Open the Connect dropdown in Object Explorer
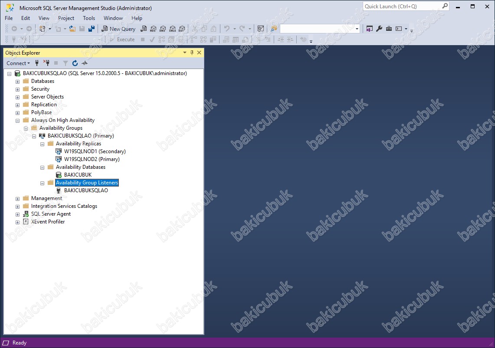Screen dimensions: 495x348 click(18, 63)
